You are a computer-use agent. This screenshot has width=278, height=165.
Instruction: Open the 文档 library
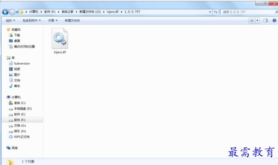[x=17, y=80]
